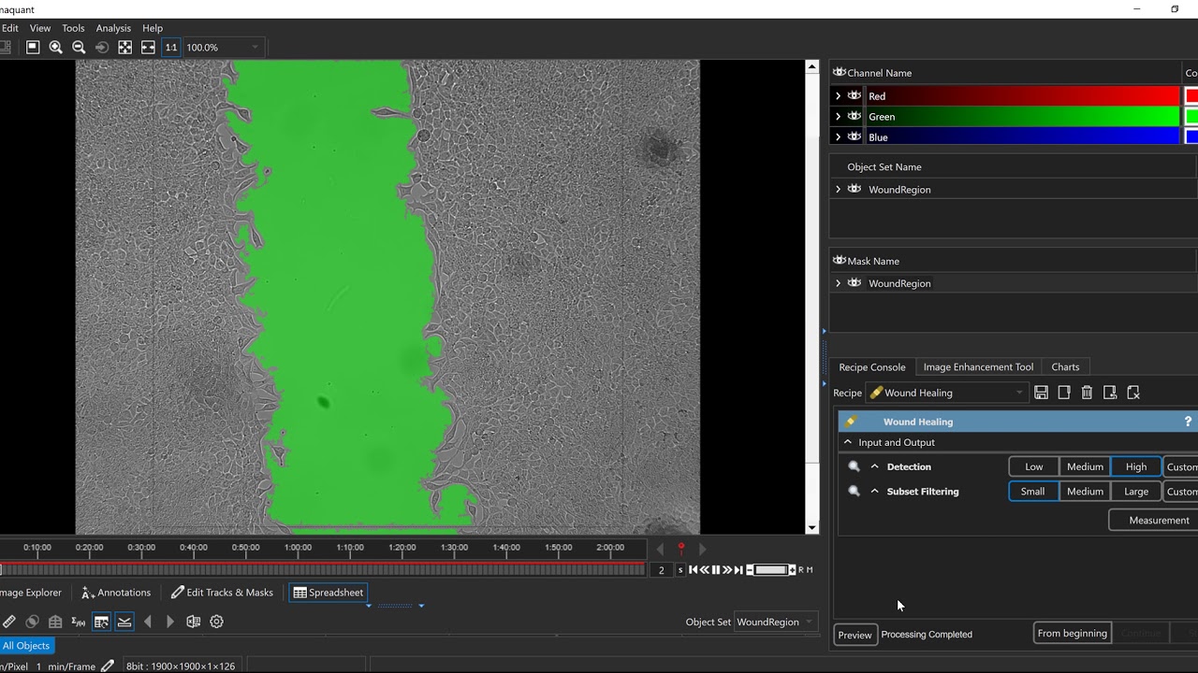Viewport: 1198px width, 673px height.
Task: Open the Help menu
Action: coord(153,28)
